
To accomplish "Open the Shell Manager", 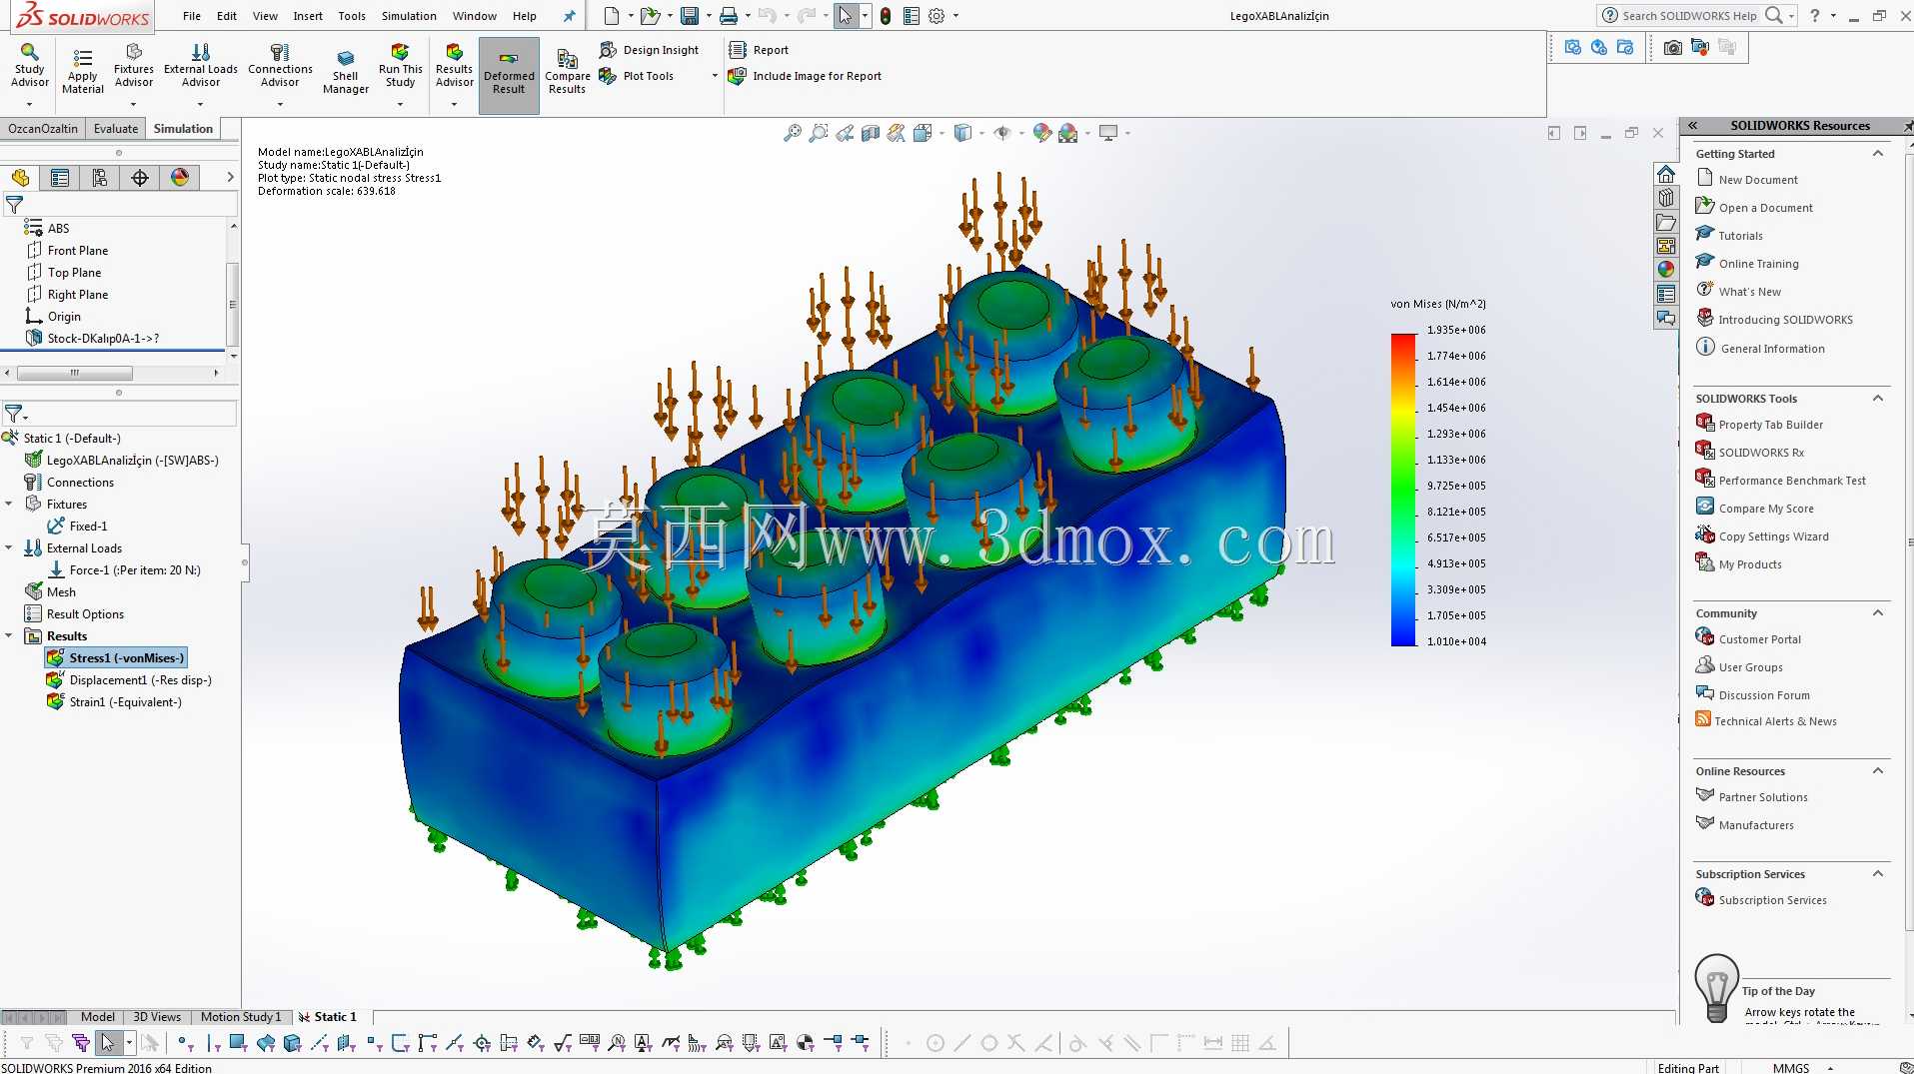I will [346, 70].
